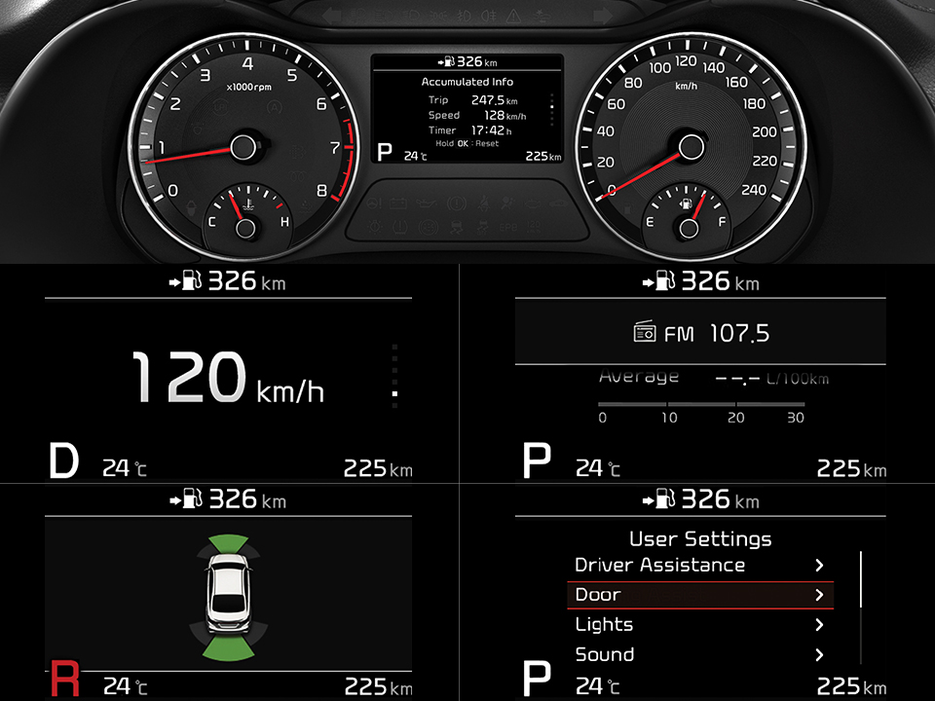Click the D drive gear indicator
This screenshot has width=935, height=701.
click(63, 461)
